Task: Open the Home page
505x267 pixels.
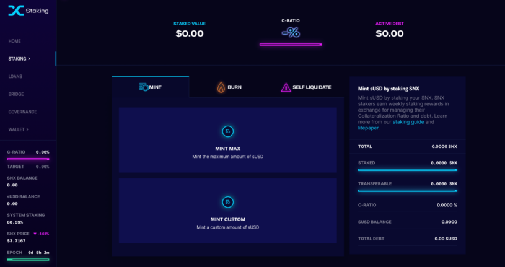Action: (15, 41)
